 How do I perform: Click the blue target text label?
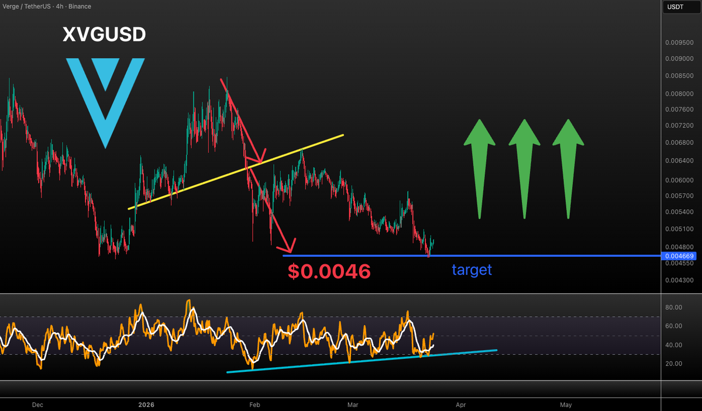pyautogui.click(x=472, y=270)
